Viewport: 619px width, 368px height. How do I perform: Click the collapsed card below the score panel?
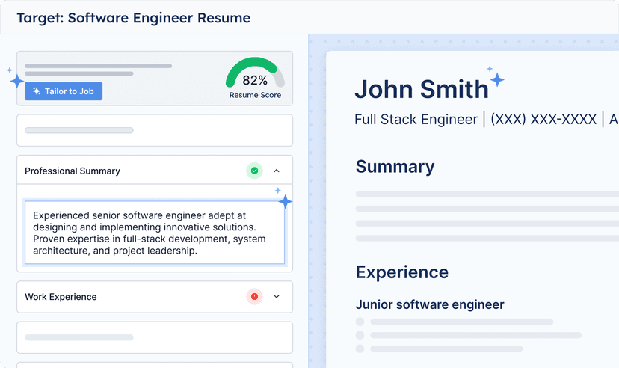click(x=155, y=130)
